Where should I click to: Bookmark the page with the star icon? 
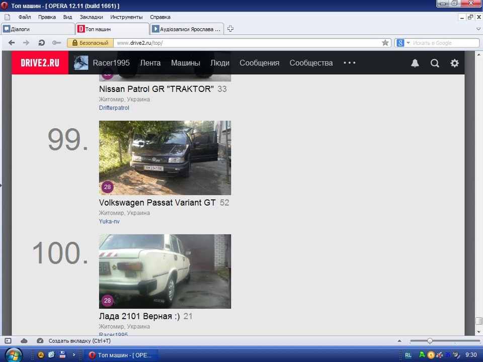pyautogui.click(x=385, y=43)
